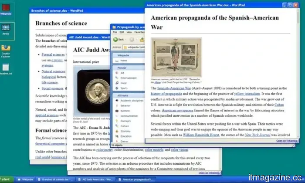Open the File menu in Explorer
Screen dimensions: 305x183
[x=115, y=32]
